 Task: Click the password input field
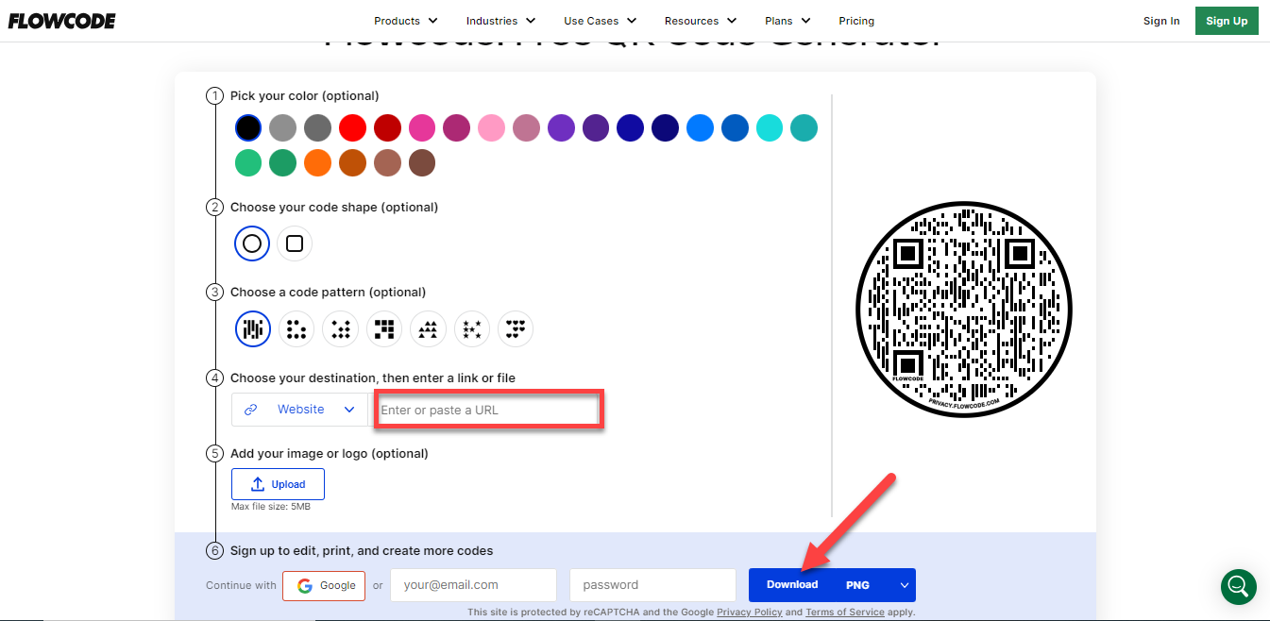coord(652,585)
